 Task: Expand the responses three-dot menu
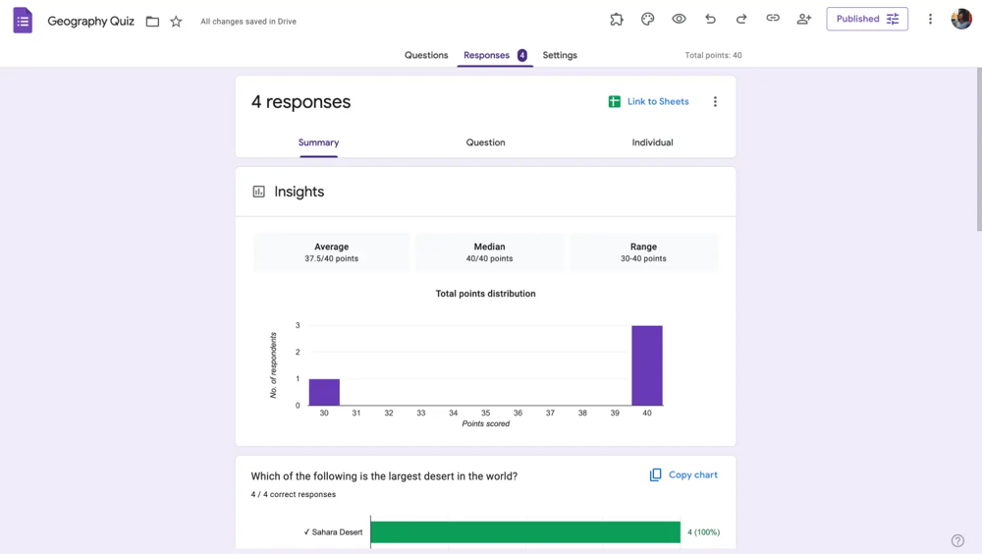click(715, 102)
